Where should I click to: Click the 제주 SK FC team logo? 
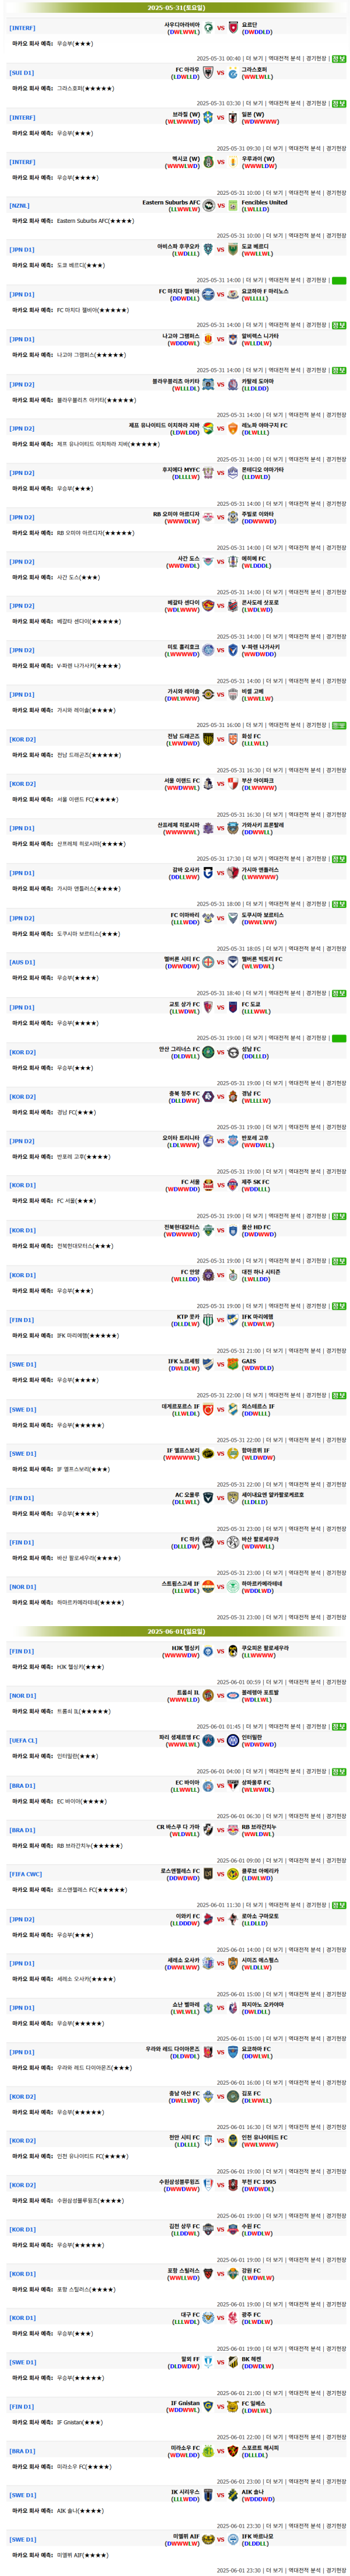[x=233, y=1185]
